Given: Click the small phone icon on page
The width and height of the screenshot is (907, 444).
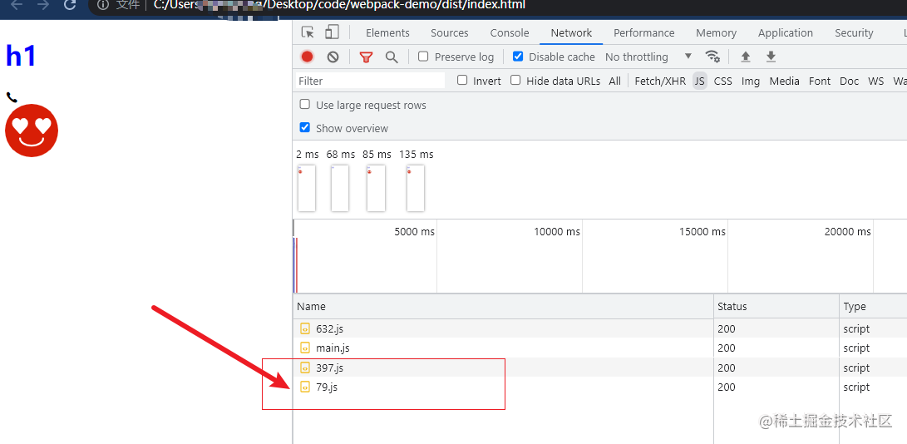Looking at the screenshot, I should tap(11, 96).
